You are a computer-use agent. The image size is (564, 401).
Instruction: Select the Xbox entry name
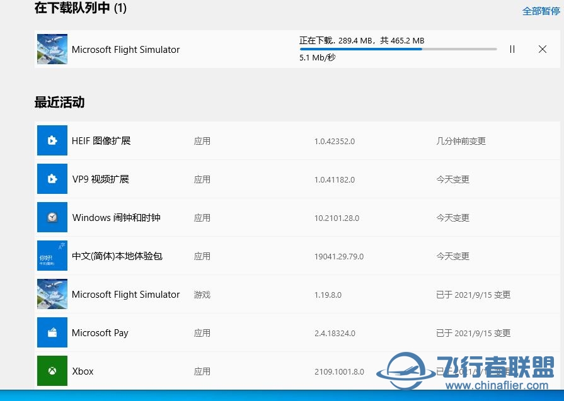(x=83, y=371)
